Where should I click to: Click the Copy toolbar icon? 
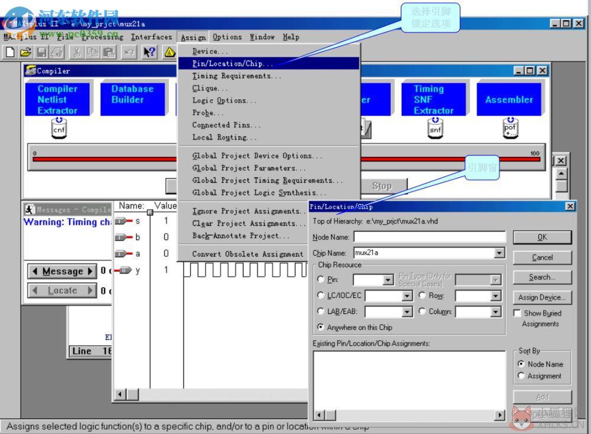[x=93, y=52]
